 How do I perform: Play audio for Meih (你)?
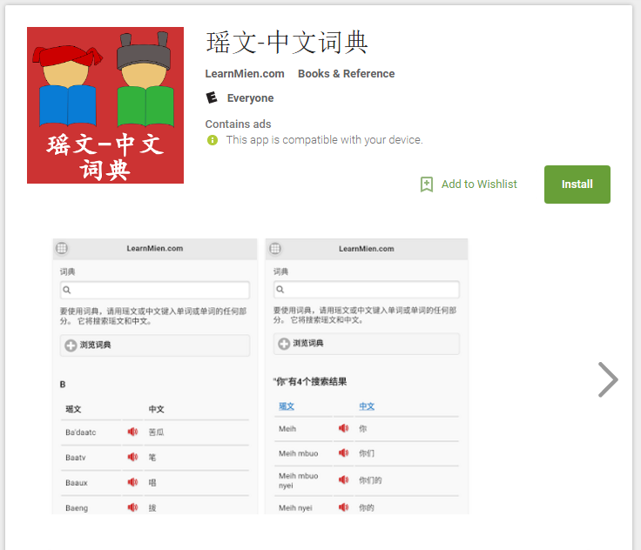344,428
